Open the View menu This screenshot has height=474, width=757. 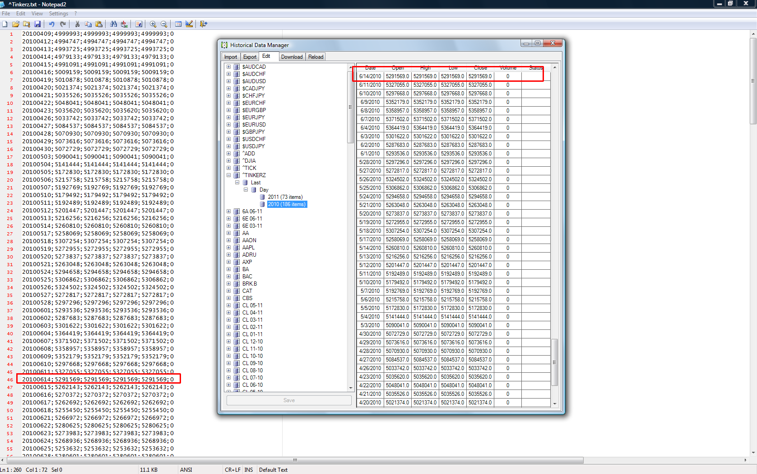click(37, 14)
